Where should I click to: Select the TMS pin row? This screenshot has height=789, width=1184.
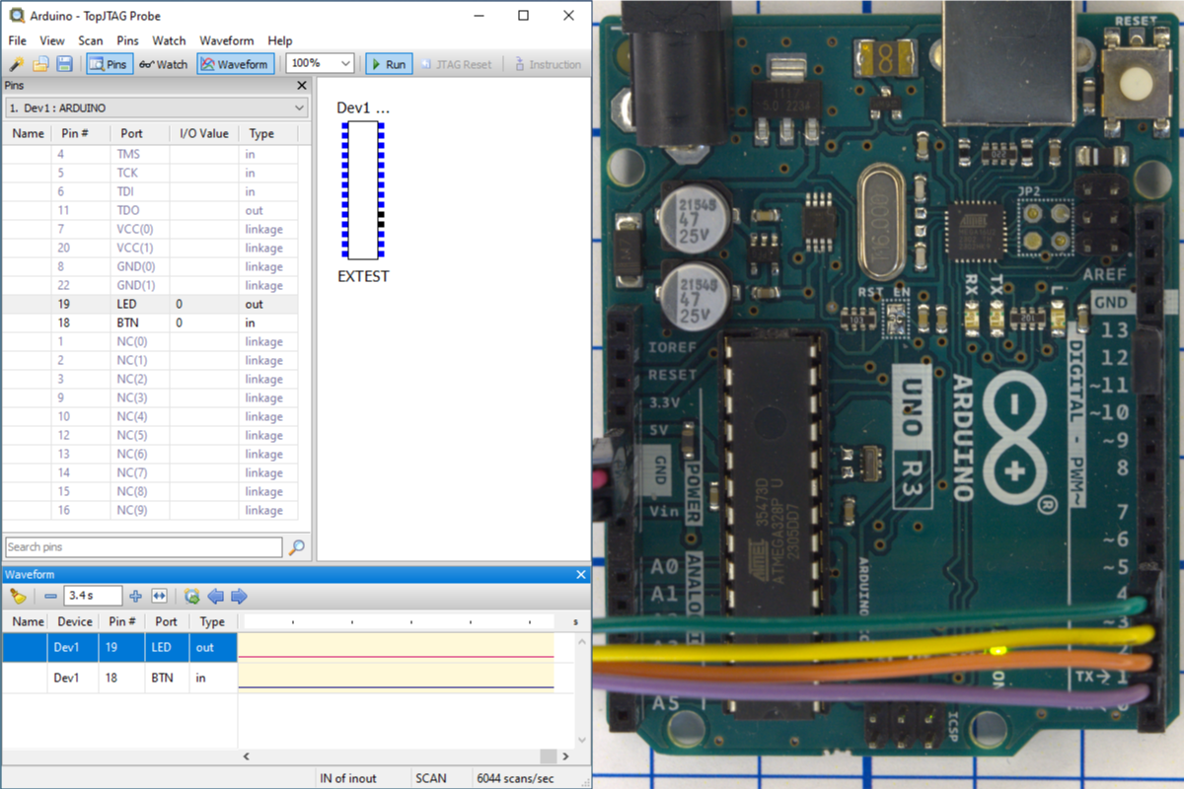150,155
